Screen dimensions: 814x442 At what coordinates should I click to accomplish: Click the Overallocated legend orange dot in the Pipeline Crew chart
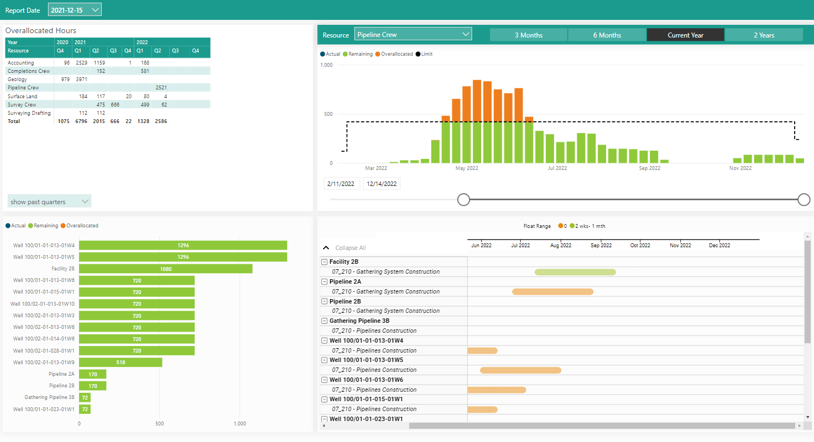click(378, 54)
